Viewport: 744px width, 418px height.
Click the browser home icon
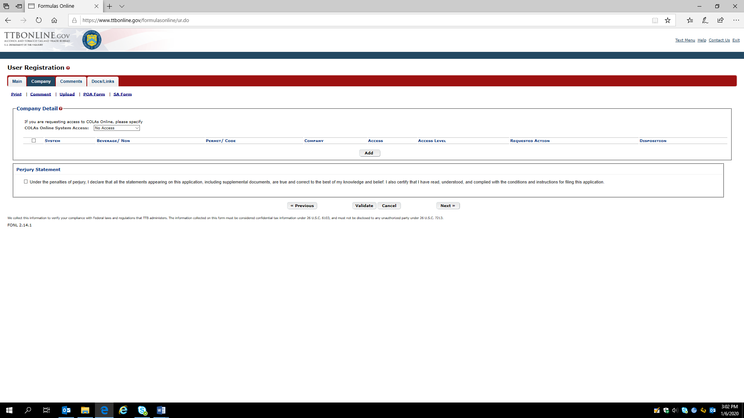point(54,20)
